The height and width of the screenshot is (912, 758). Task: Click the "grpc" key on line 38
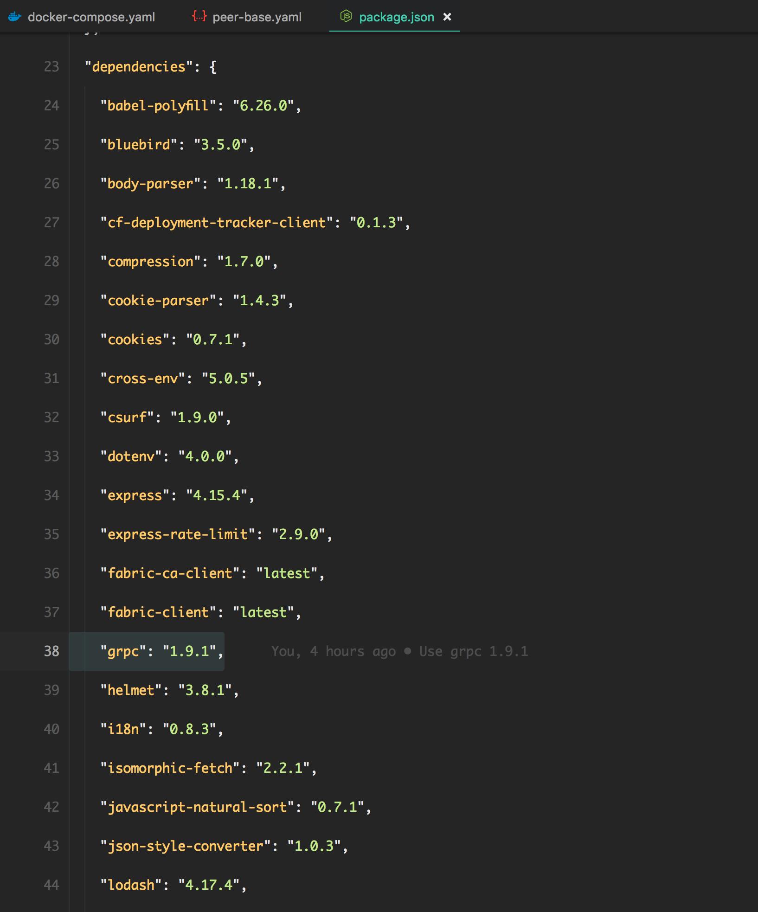coord(123,651)
